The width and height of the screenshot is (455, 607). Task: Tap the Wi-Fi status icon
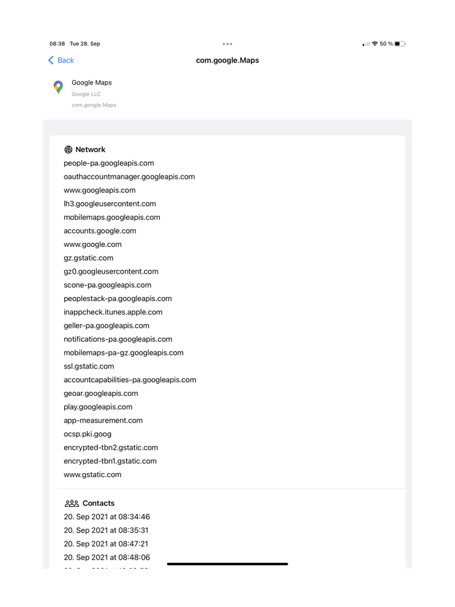click(374, 44)
